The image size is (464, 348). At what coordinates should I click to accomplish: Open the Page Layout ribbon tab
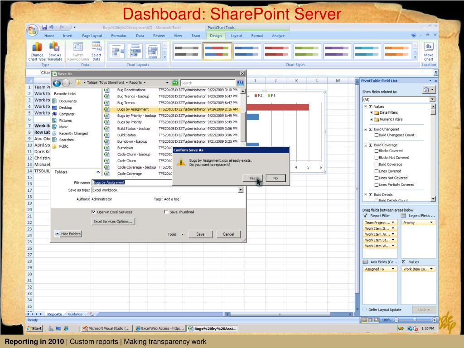click(92, 36)
